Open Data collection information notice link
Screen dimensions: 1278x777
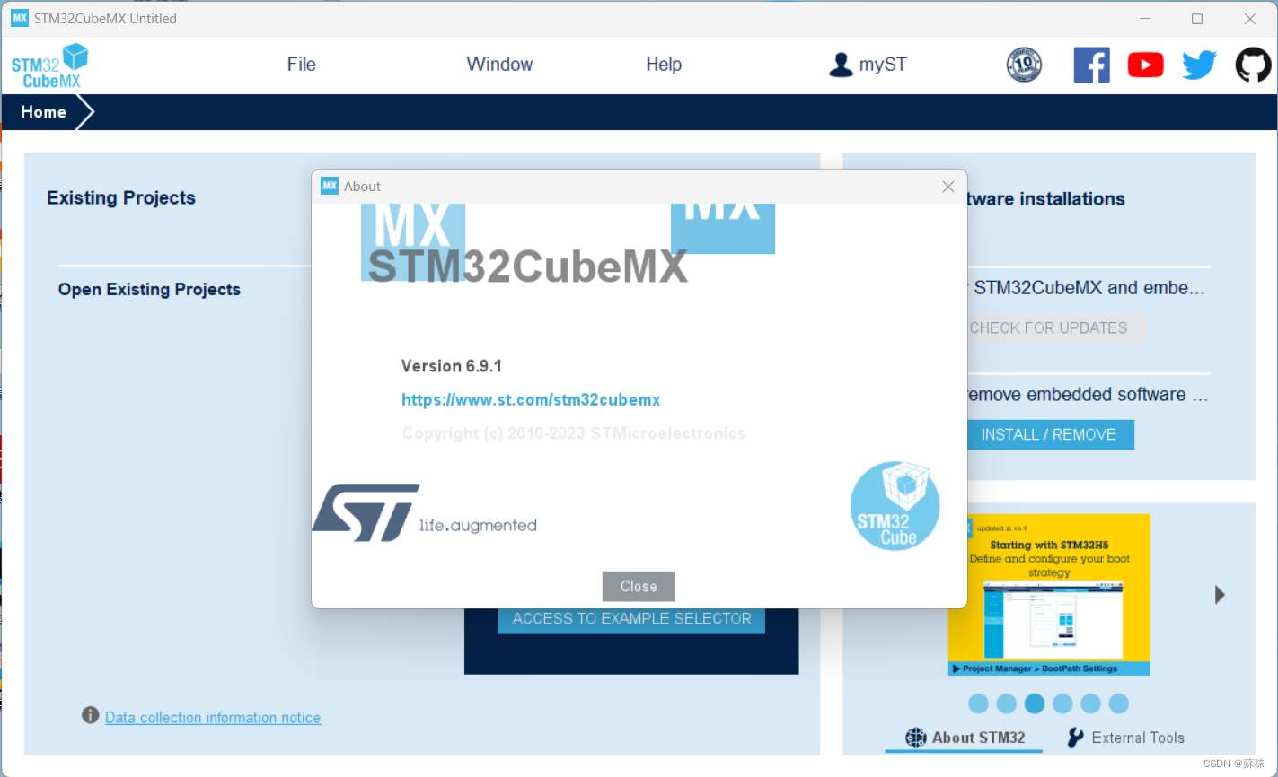pyautogui.click(x=213, y=718)
